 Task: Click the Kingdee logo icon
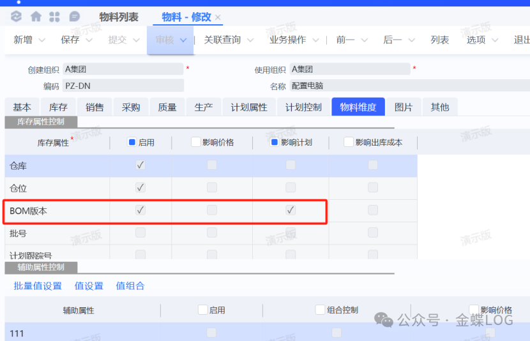pyautogui.click(x=17, y=17)
